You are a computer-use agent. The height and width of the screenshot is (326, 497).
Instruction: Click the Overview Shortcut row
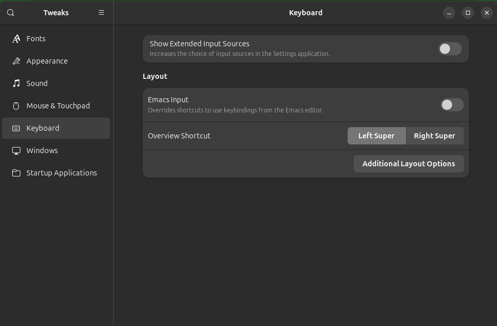point(179,135)
